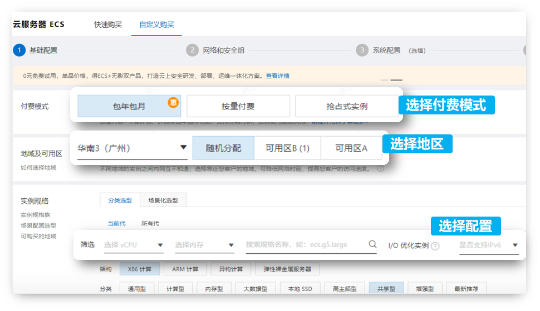540x311 pixels.
Task: Open help icon next to I/O 优化实例
Action: tap(435, 246)
